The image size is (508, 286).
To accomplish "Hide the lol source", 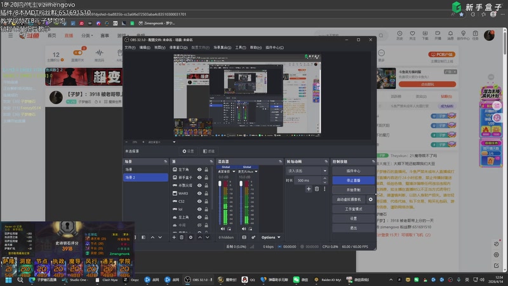I will point(199,209).
